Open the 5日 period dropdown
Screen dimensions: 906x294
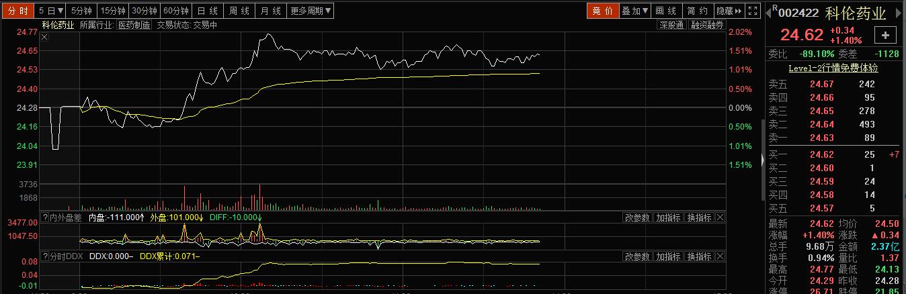(x=51, y=11)
